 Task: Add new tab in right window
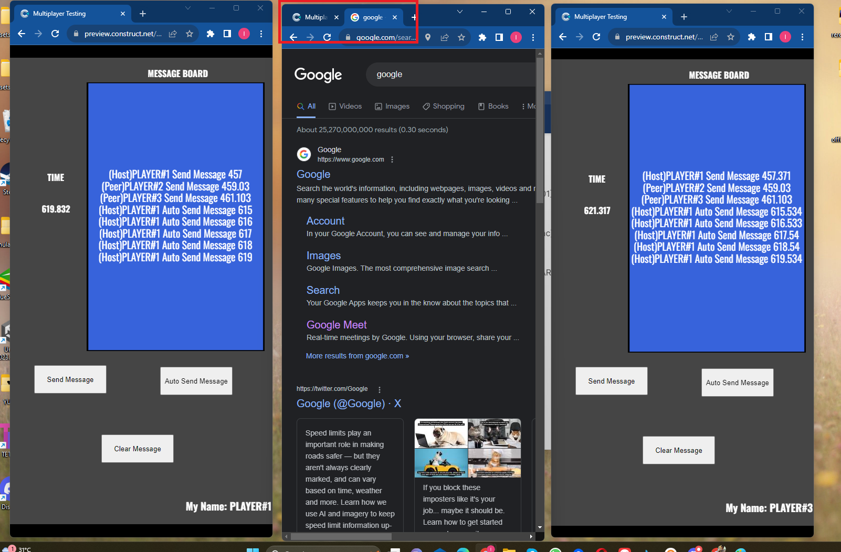684,17
